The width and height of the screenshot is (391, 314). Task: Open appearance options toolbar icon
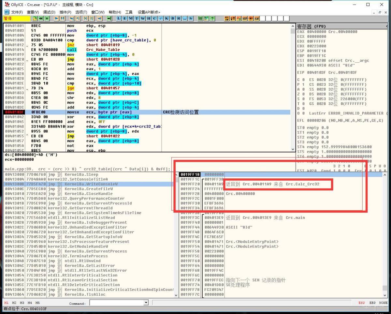tap(206, 19)
